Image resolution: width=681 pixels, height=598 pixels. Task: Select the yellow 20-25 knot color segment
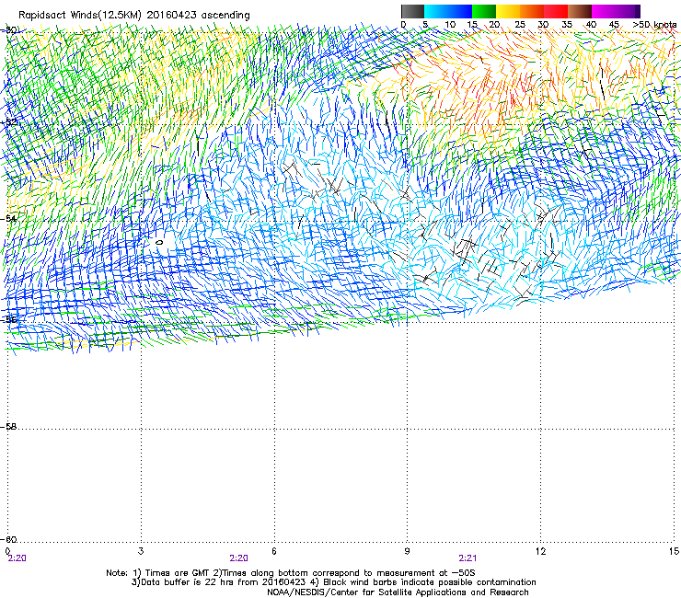pyautogui.click(x=508, y=11)
